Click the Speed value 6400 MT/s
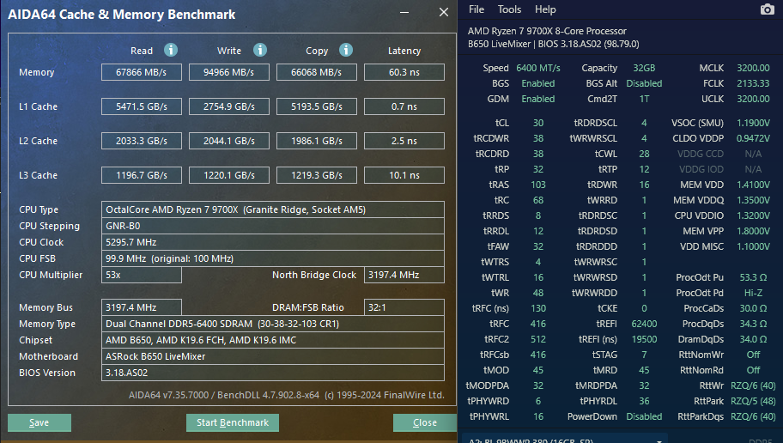 pyautogui.click(x=538, y=68)
